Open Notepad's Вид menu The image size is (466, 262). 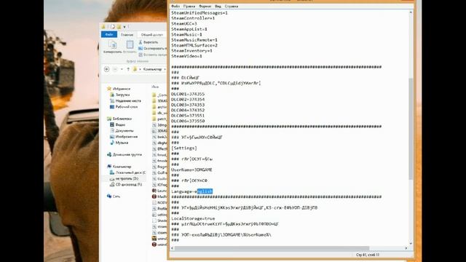(218, 7)
